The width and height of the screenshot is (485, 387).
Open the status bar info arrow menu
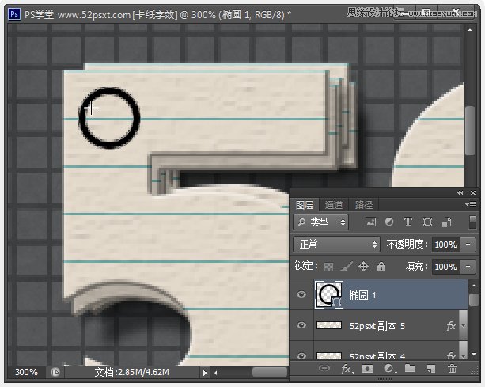(x=204, y=373)
